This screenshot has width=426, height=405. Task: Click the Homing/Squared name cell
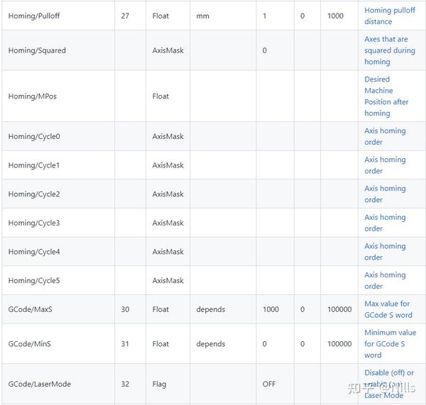click(37, 50)
